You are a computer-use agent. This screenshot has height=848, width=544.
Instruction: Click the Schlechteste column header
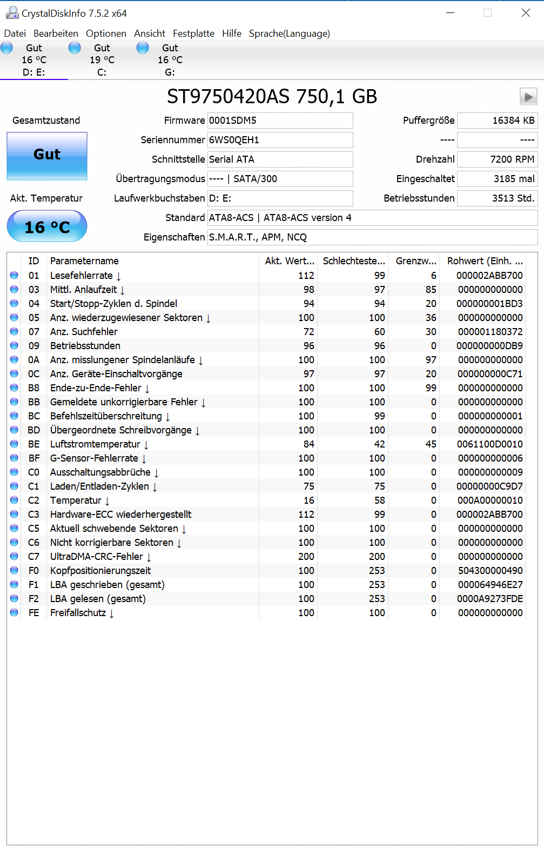coord(353,261)
